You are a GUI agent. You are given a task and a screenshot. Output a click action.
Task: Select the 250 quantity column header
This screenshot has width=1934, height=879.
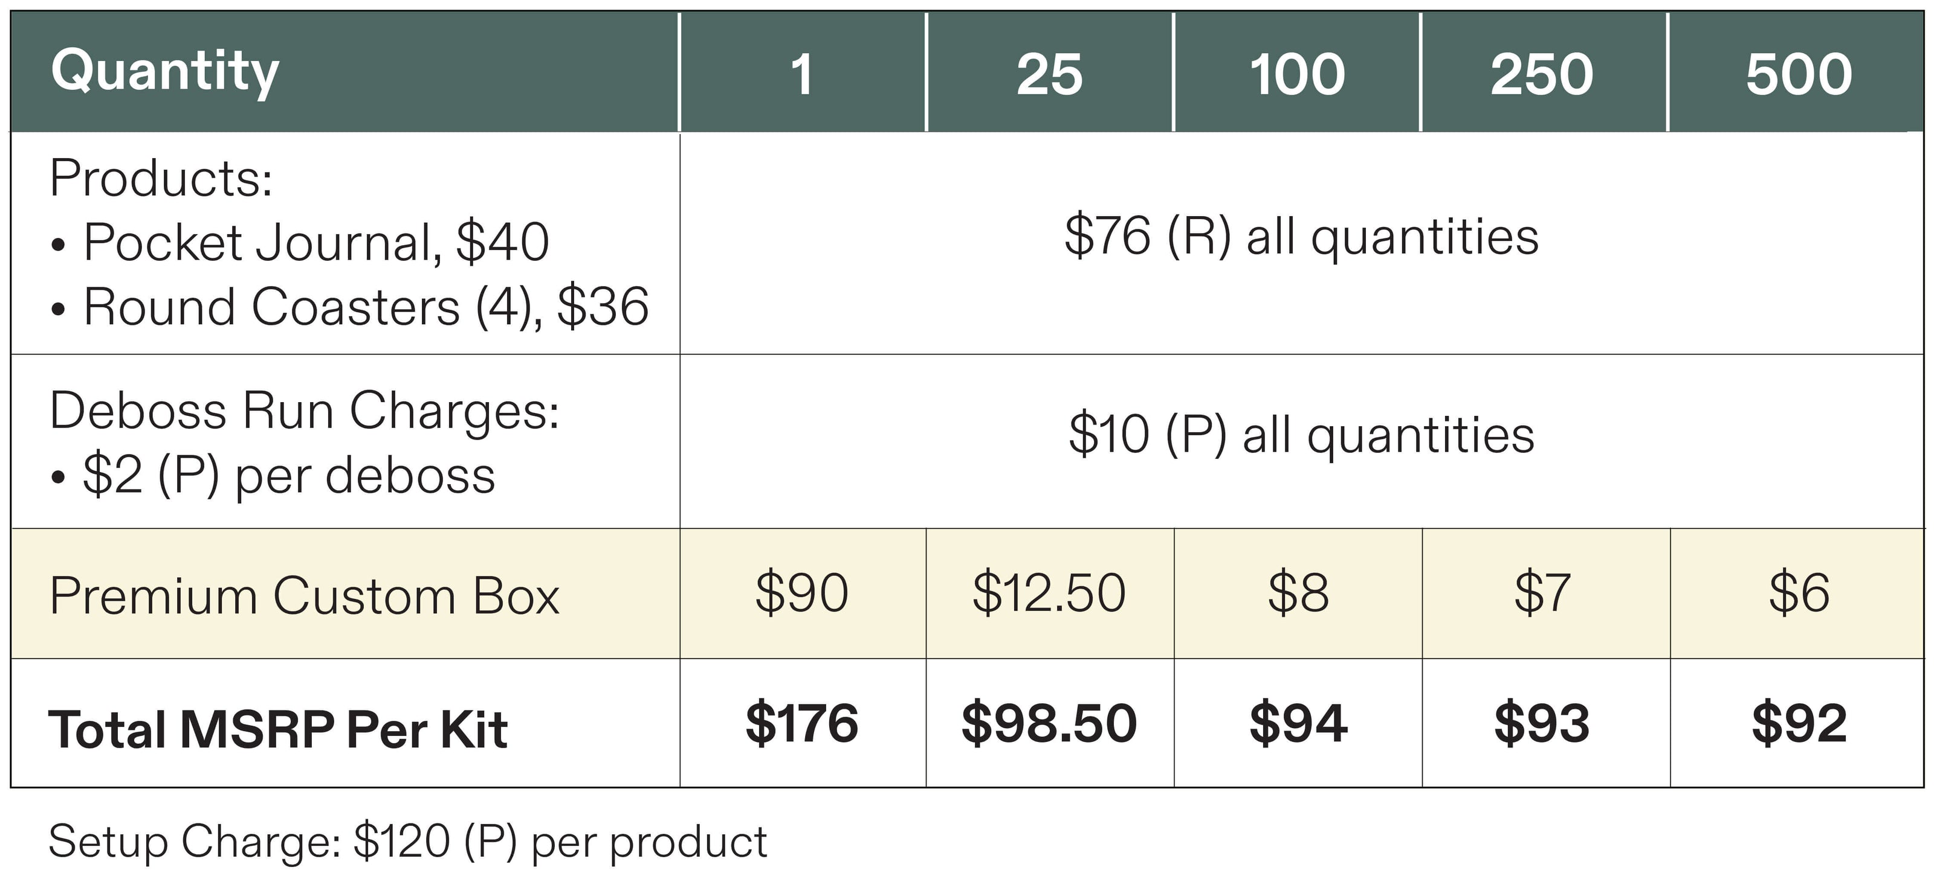pyautogui.click(x=1543, y=72)
